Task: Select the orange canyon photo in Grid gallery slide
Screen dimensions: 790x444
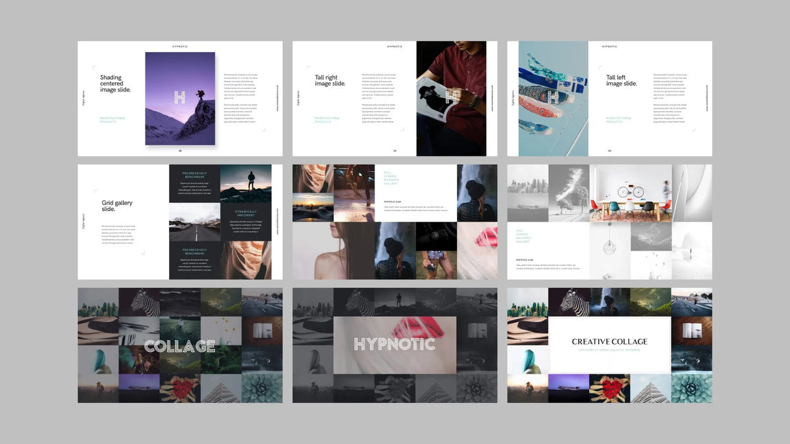Action: [246, 260]
